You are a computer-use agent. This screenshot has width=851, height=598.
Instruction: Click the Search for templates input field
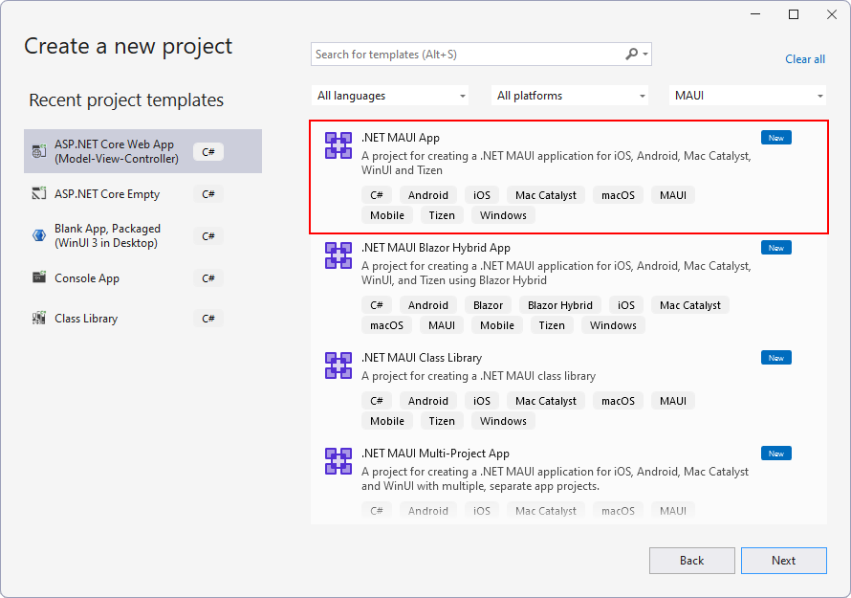click(459, 54)
